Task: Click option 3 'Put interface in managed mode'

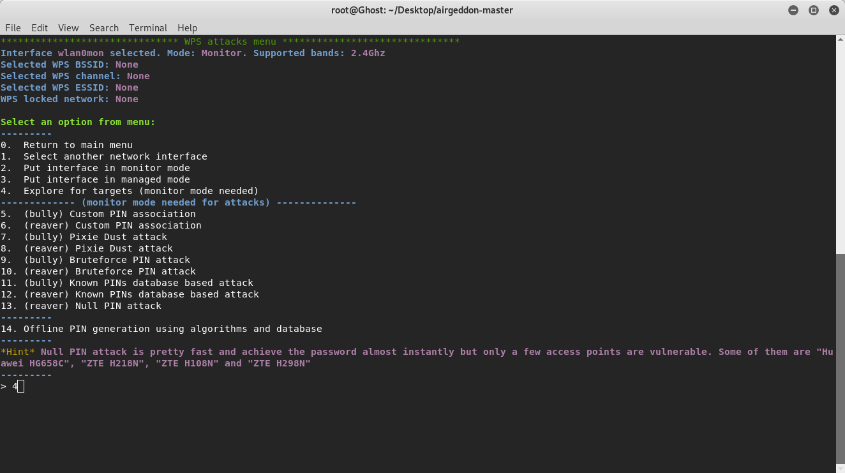Action: click(x=95, y=179)
